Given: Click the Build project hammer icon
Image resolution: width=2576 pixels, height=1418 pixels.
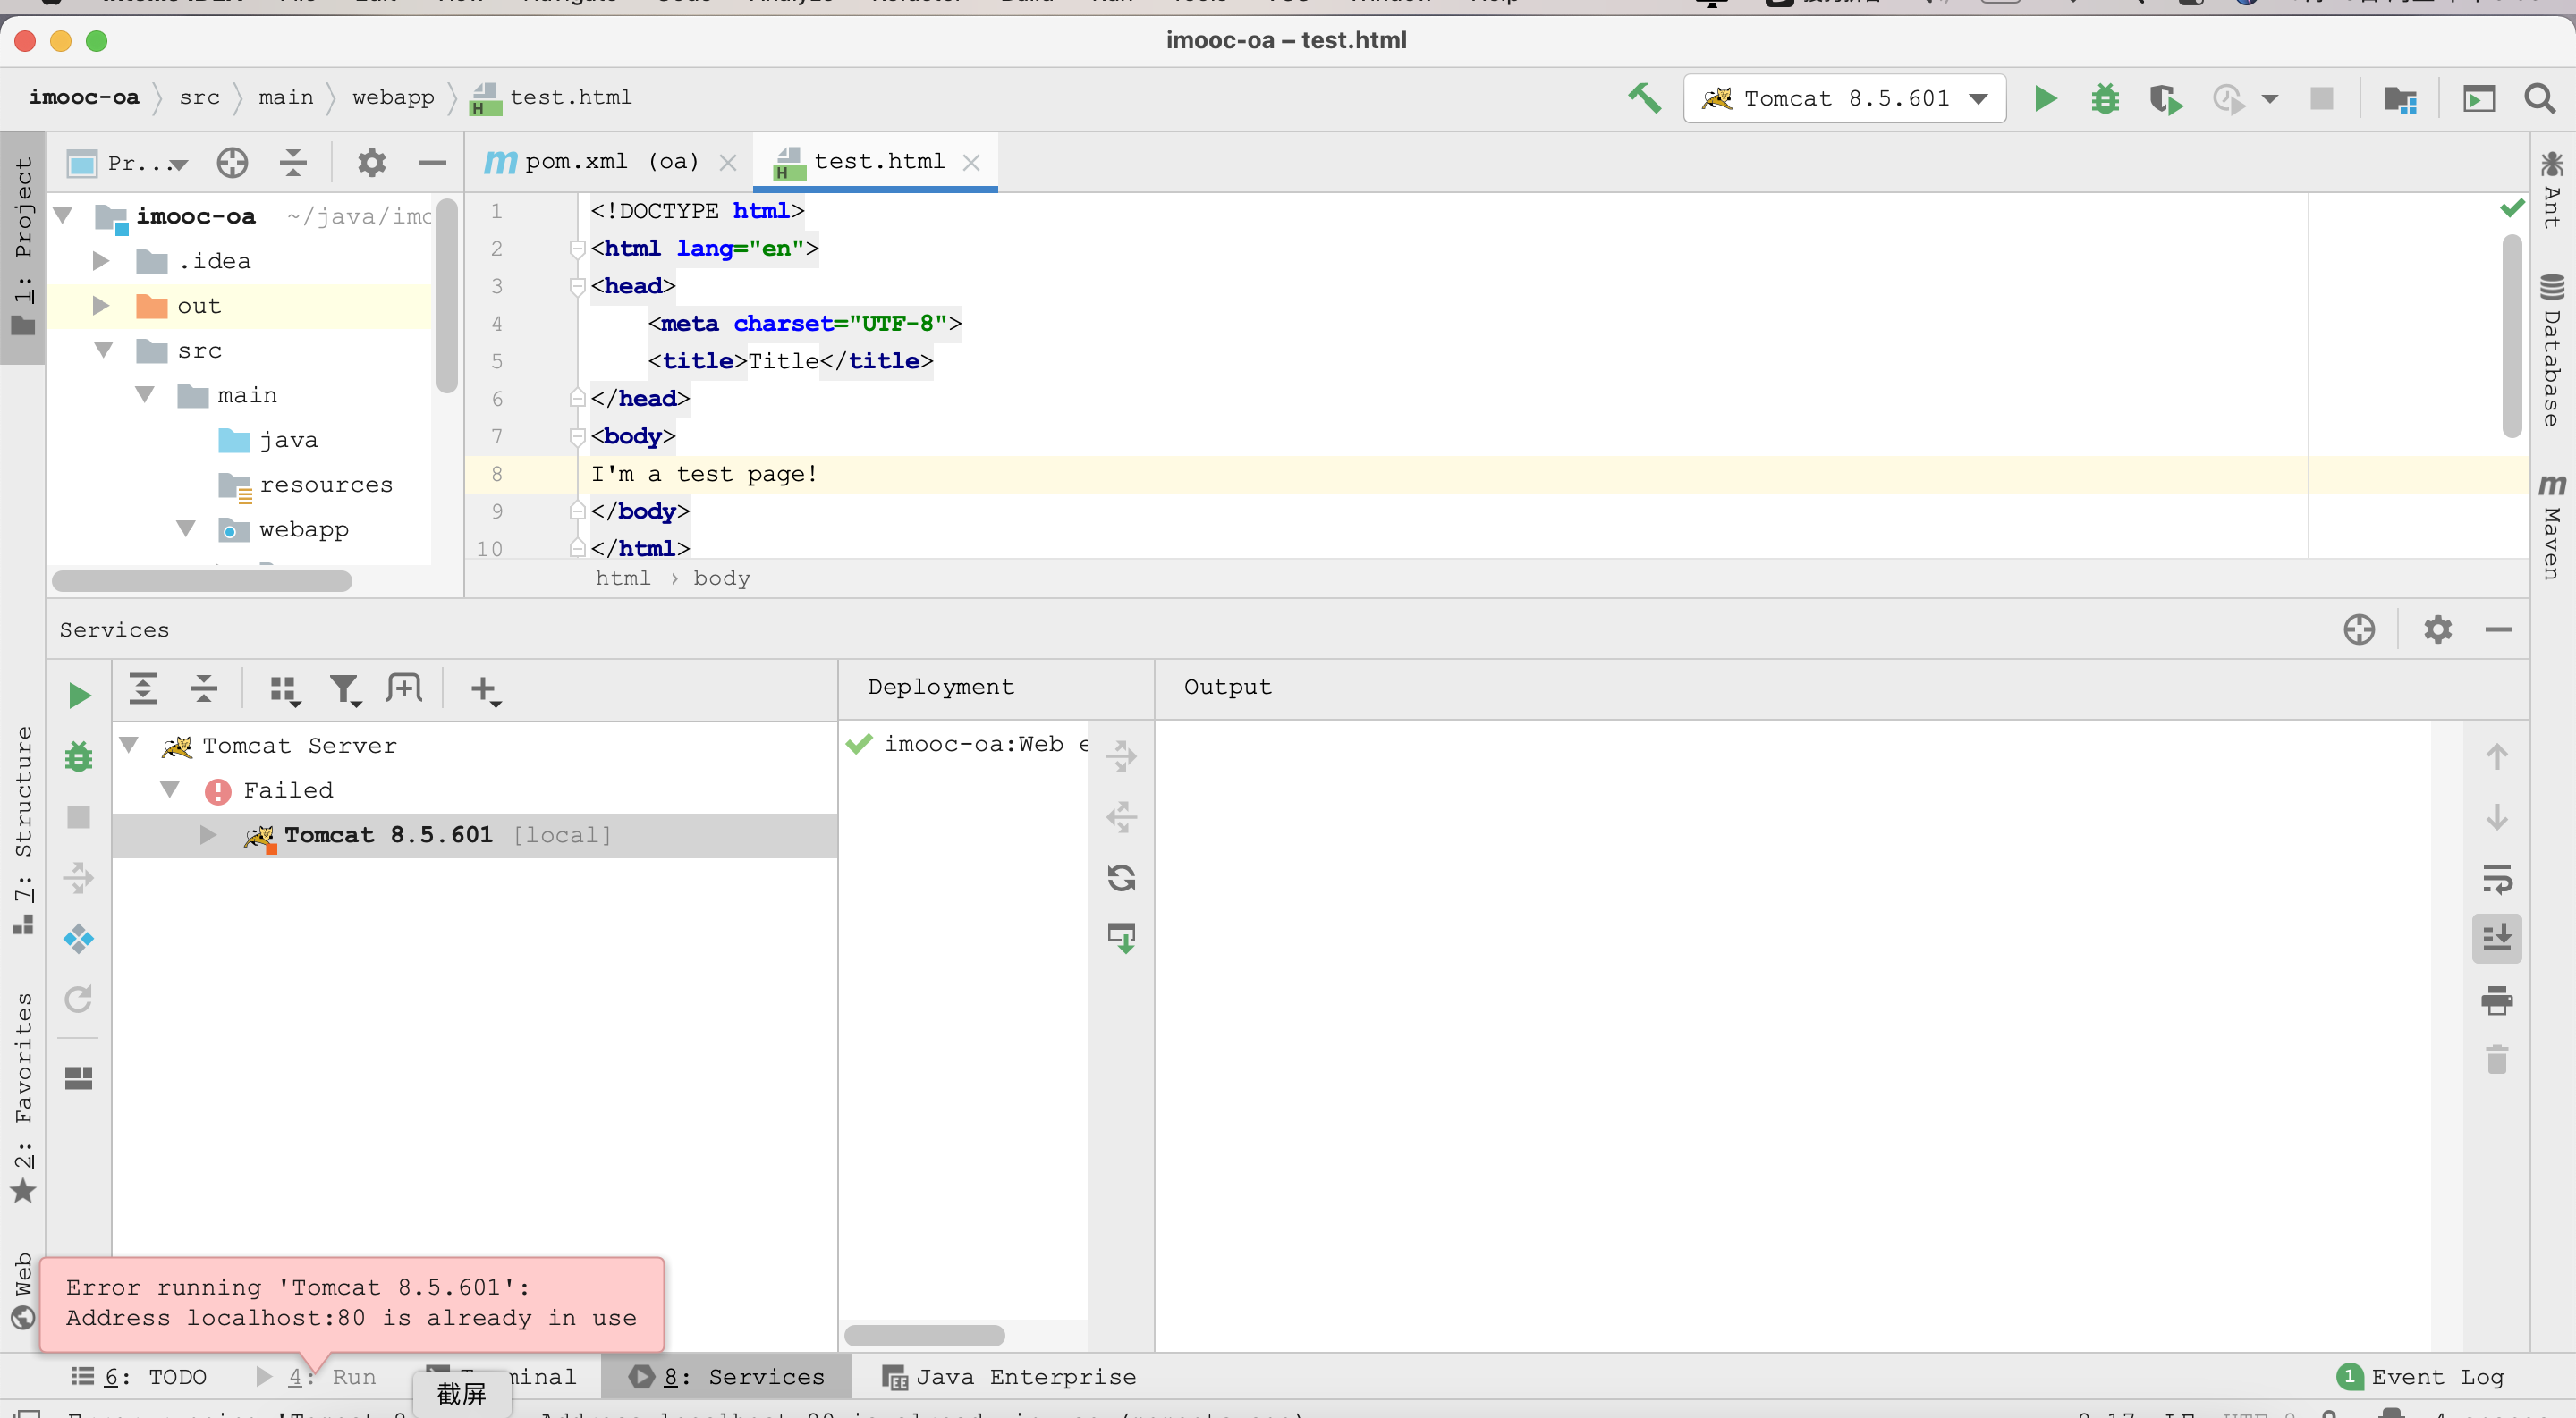Looking at the screenshot, I should coord(1644,98).
